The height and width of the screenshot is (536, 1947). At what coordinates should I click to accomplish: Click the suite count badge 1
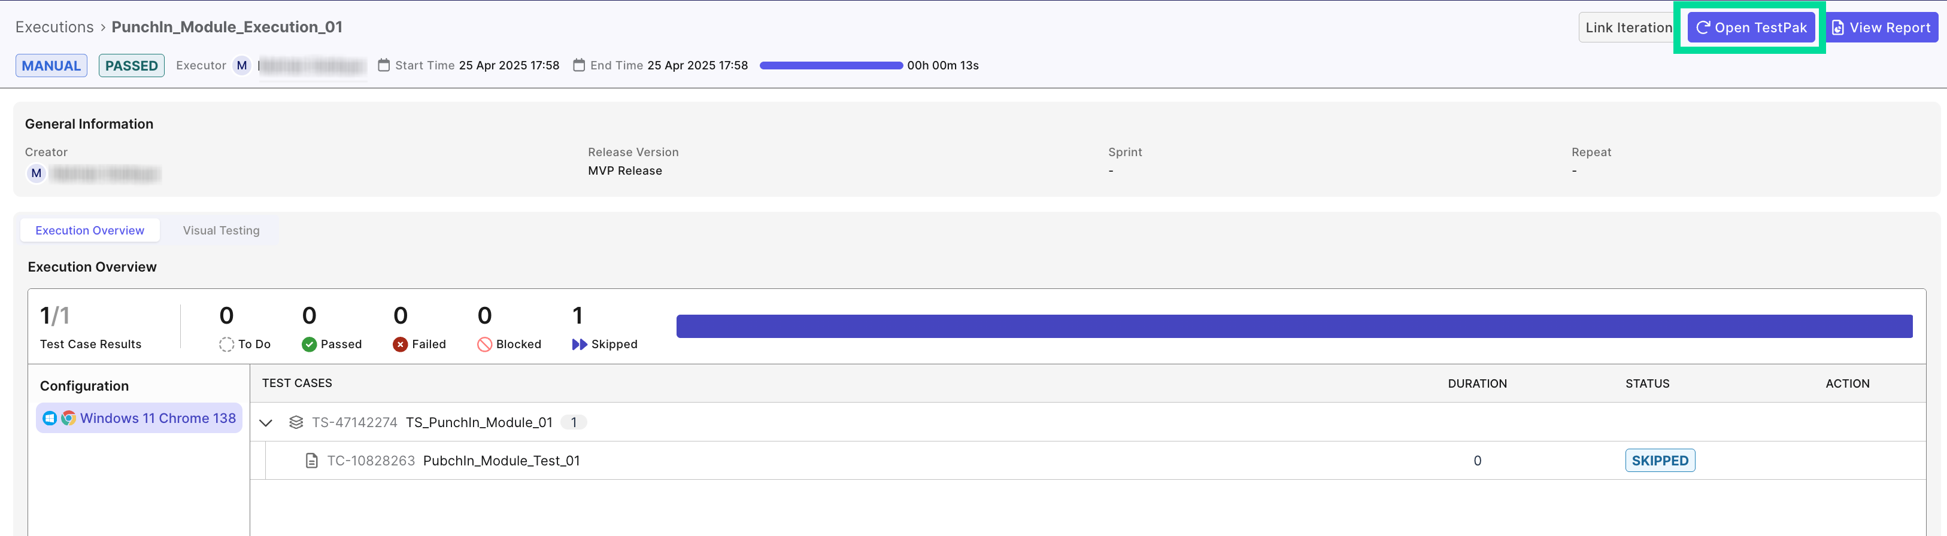[x=574, y=423]
